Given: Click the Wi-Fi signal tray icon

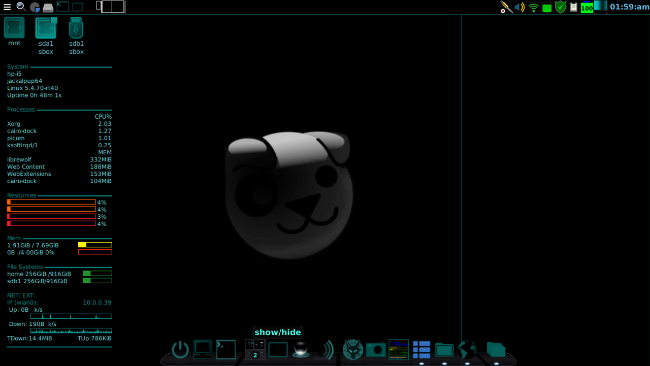Looking at the screenshot, I should pos(533,7).
